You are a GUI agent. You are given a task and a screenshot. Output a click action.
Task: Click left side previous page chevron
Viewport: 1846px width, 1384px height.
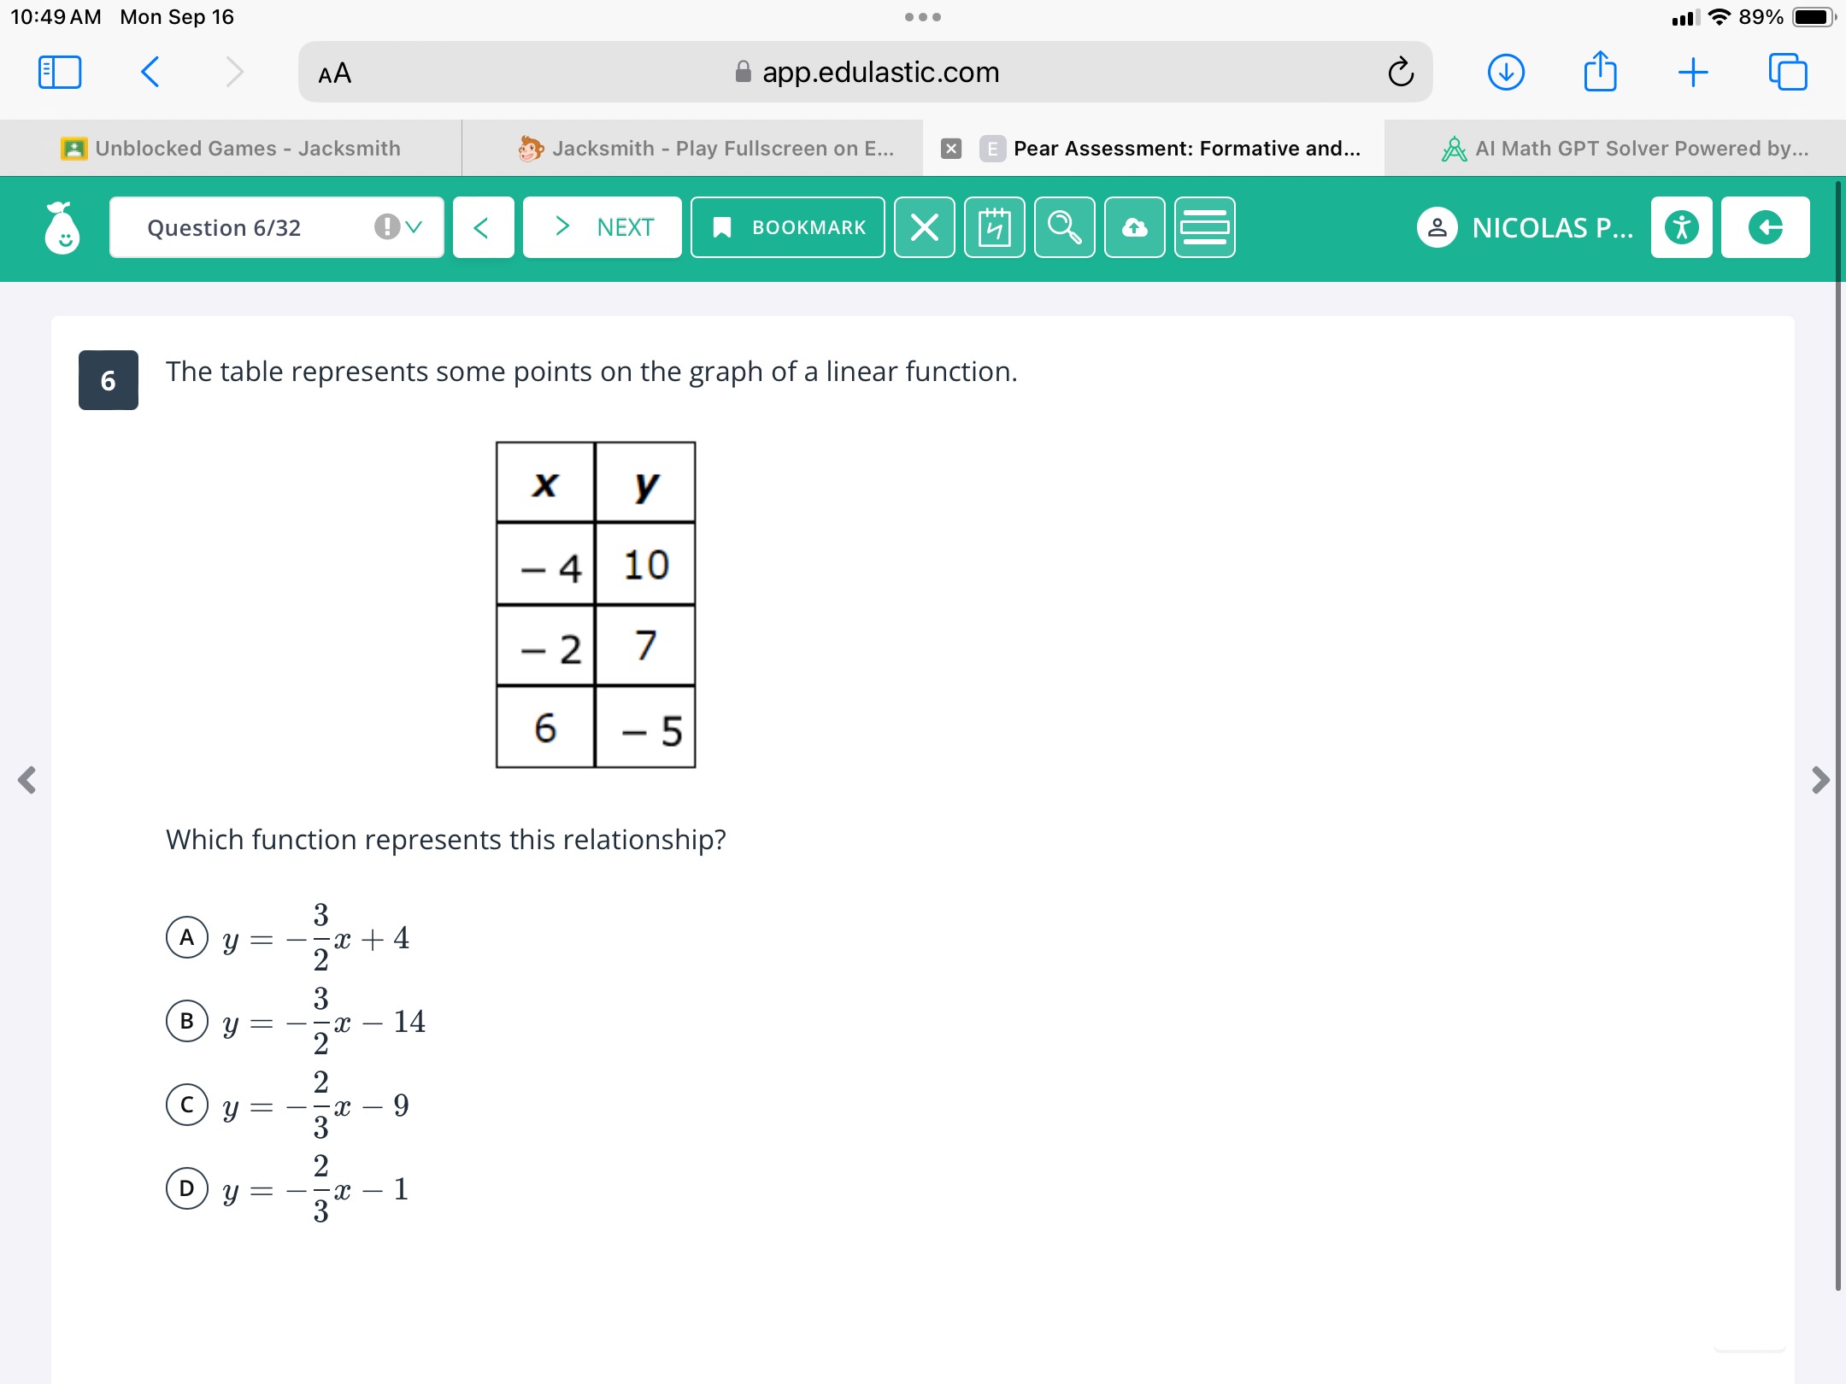27,779
